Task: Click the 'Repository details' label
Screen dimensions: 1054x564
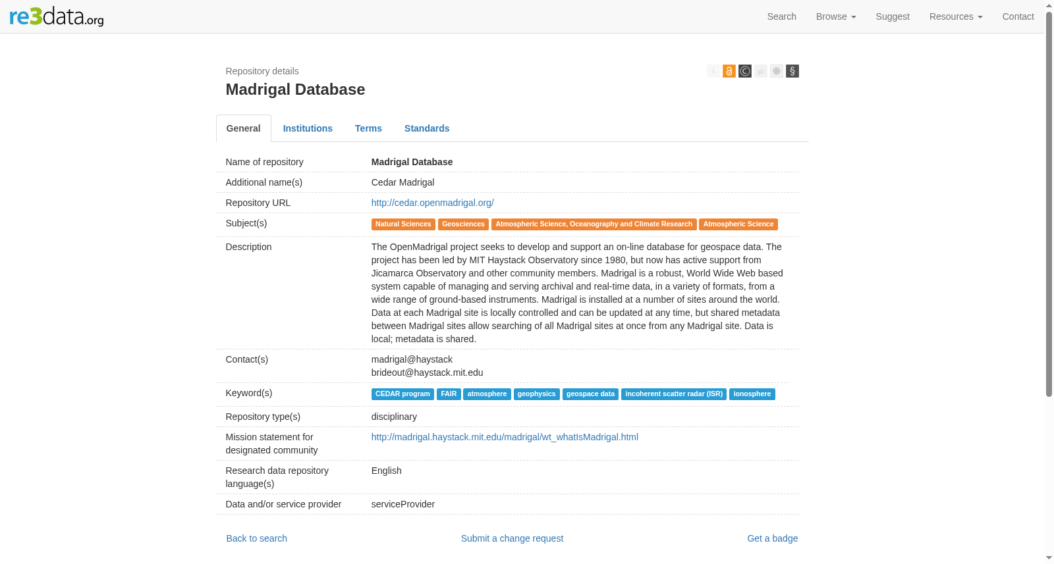Action: [262, 71]
